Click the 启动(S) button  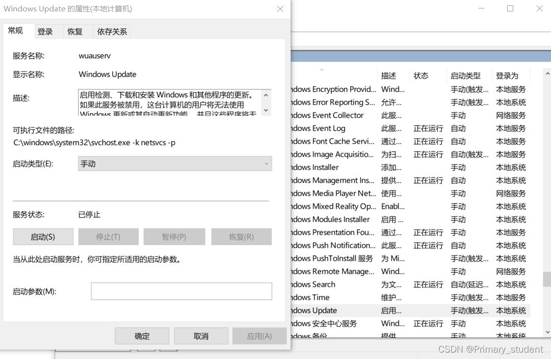click(x=43, y=237)
